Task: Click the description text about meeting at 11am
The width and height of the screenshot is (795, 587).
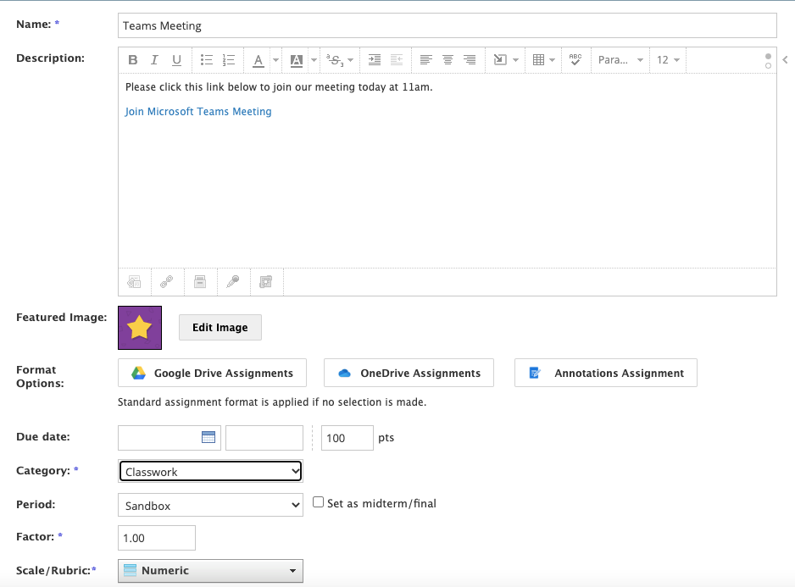Action: [279, 87]
